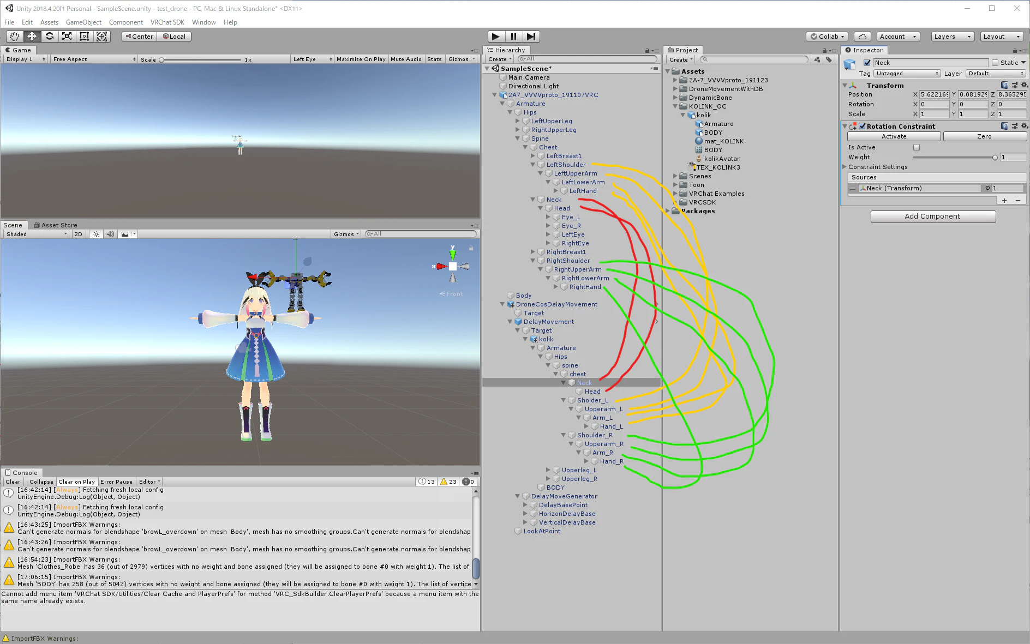Start Play mode
Viewport: 1030px width, 644px height.
coord(495,37)
